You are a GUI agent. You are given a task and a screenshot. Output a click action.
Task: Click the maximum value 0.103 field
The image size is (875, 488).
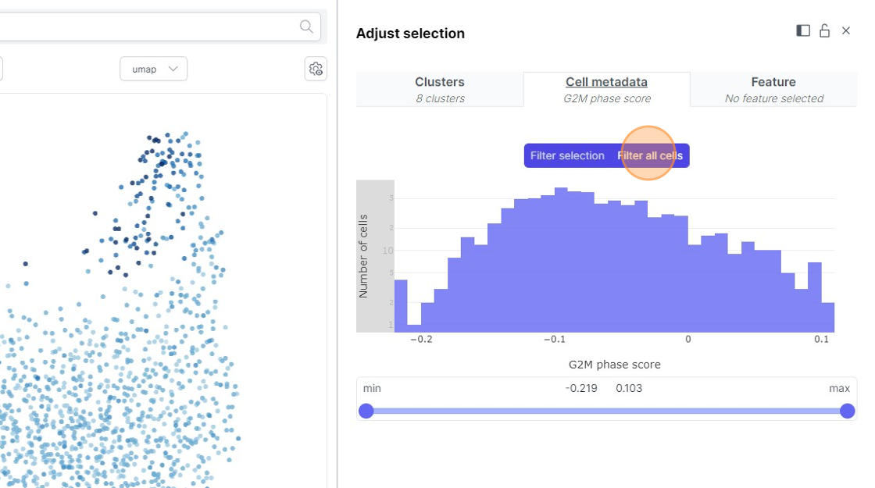point(629,388)
